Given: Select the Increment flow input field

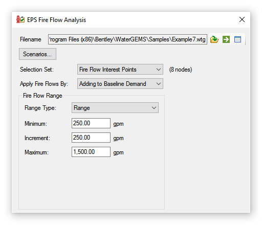Looking at the screenshot, I should coord(91,138).
